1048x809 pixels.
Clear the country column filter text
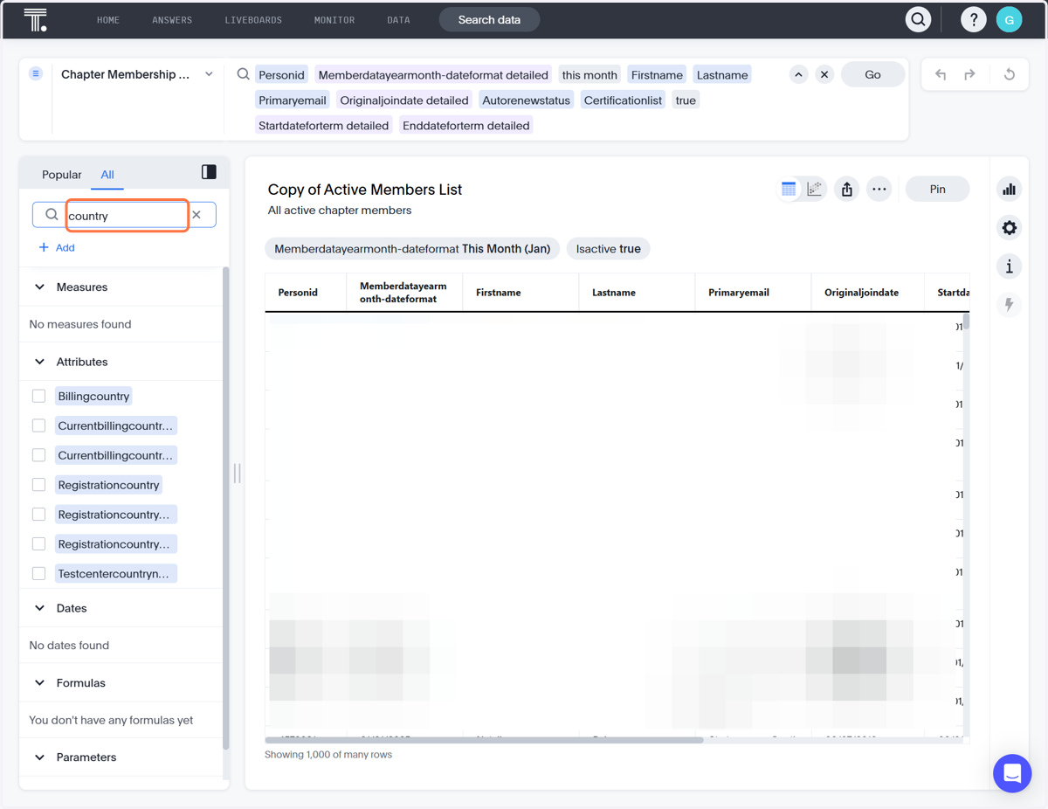click(x=196, y=215)
